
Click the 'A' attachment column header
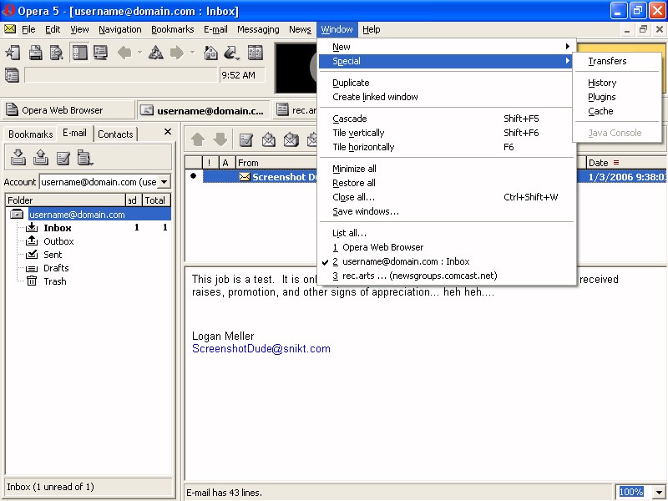(225, 163)
